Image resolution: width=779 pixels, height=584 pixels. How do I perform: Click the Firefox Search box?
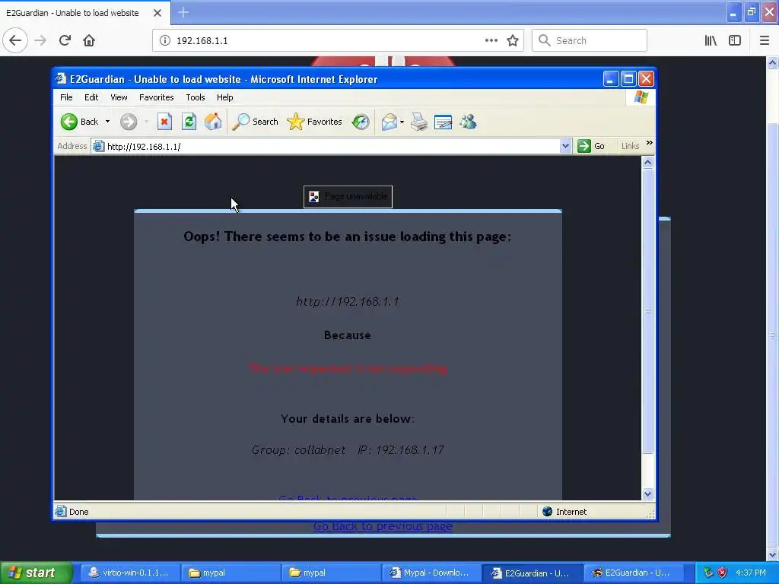pyautogui.click(x=590, y=40)
